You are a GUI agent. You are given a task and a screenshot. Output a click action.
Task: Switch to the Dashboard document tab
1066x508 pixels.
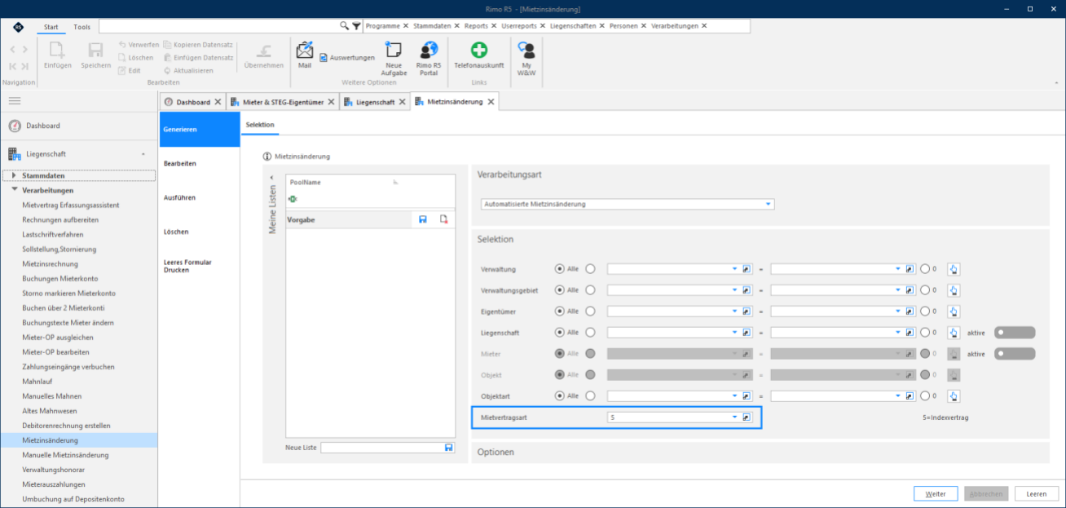pyautogui.click(x=193, y=102)
